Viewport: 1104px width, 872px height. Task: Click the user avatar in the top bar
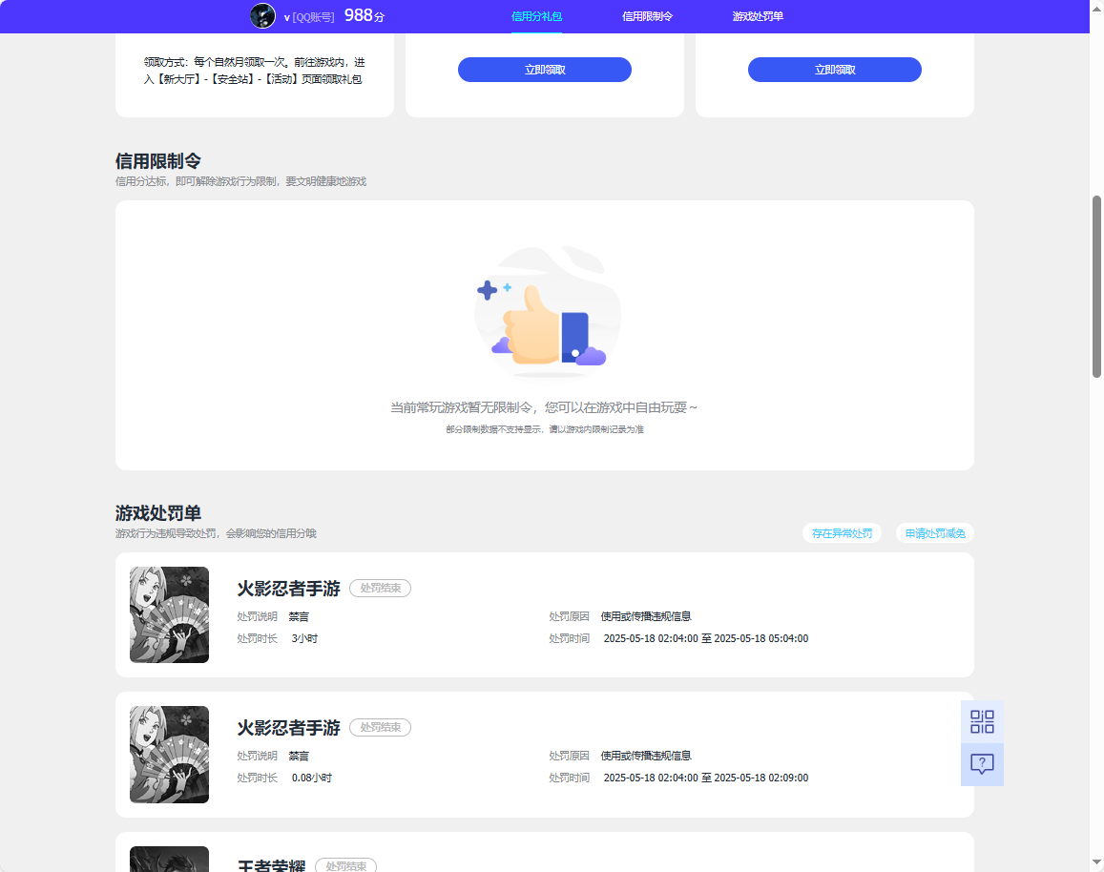click(262, 15)
